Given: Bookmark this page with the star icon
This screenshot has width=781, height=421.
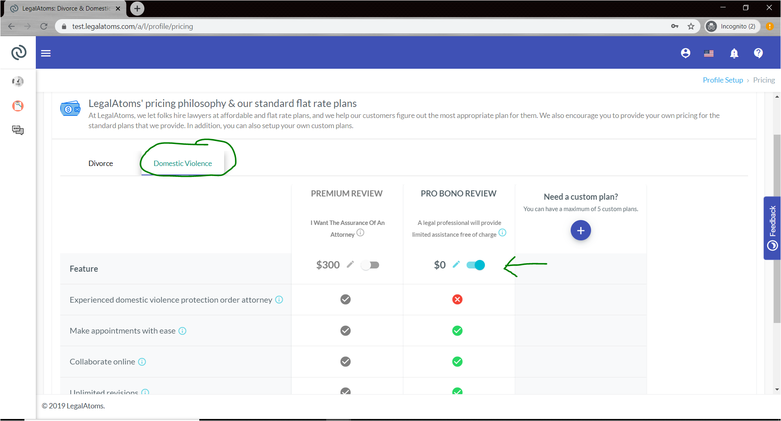Looking at the screenshot, I should 691,26.
